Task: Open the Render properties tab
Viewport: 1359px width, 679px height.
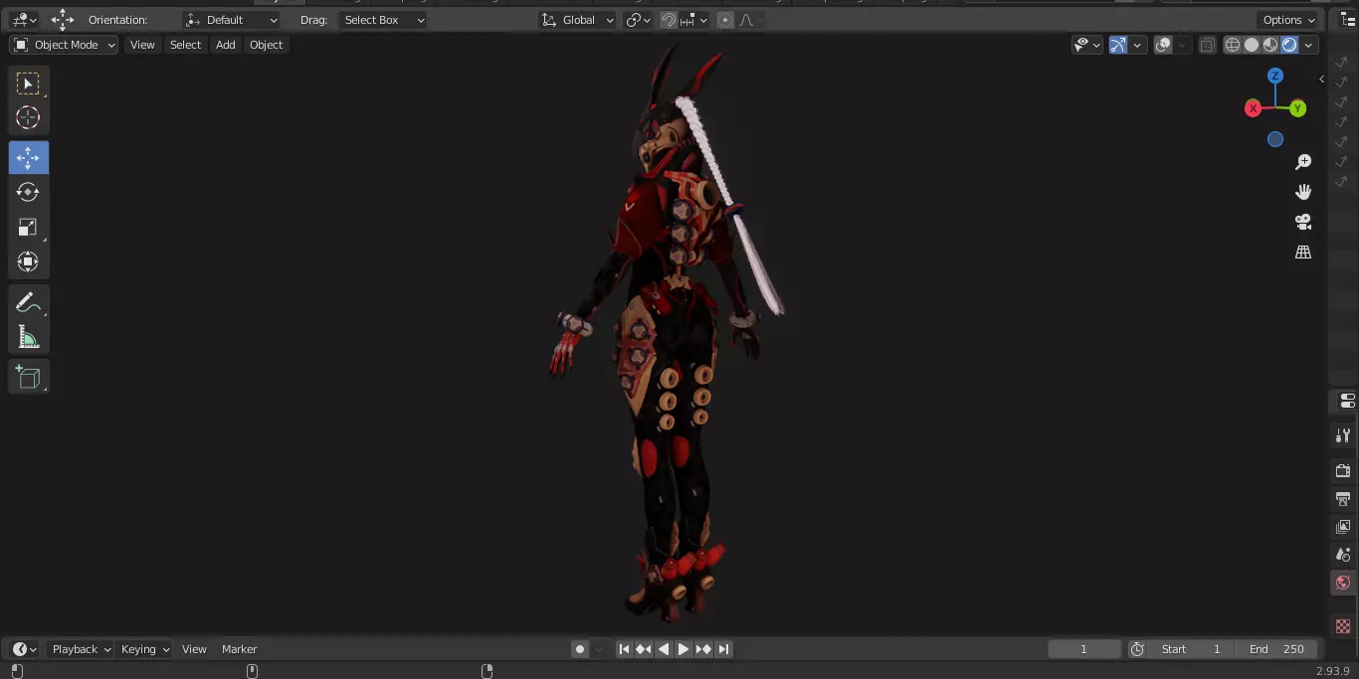Action: pyautogui.click(x=1343, y=470)
